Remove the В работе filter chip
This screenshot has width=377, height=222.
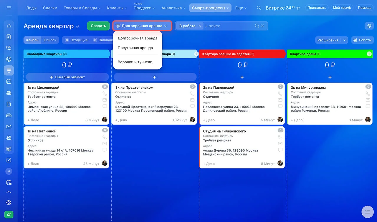[x=200, y=26]
